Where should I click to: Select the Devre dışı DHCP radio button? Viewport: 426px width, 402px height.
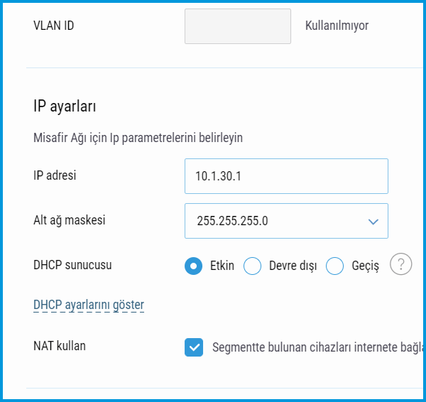[253, 266]
